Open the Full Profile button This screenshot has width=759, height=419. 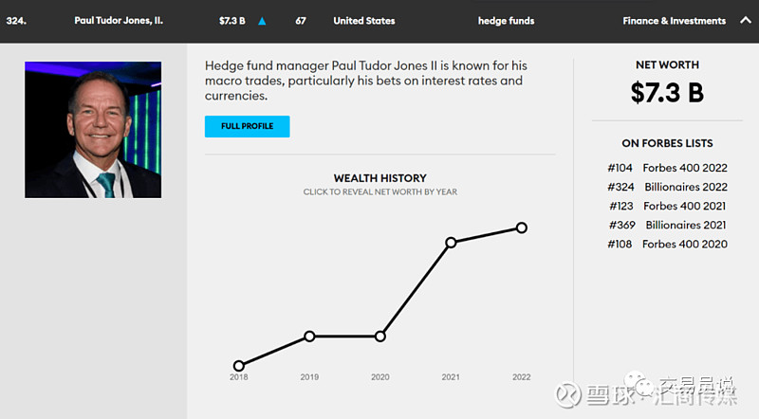[x=247, y=126]
